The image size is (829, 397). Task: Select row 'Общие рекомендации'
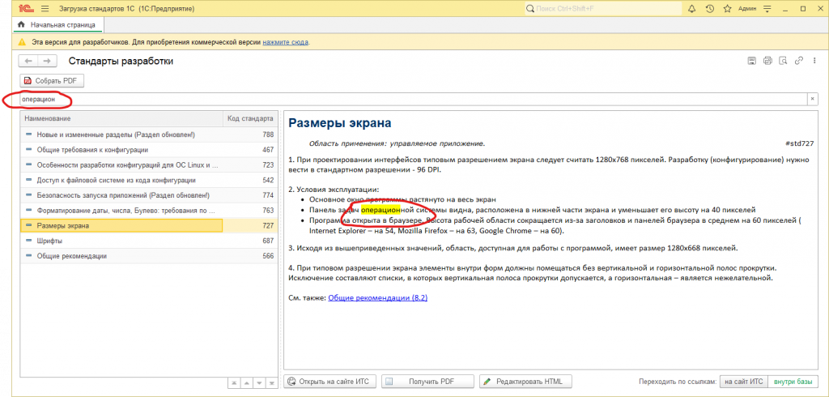121,256
